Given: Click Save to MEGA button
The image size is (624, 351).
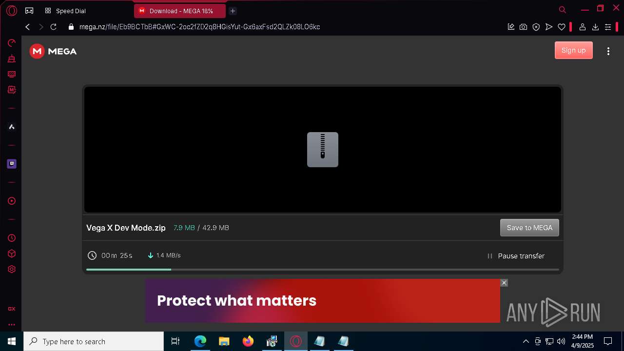Looking at the screenshot, I should pyautogui.click(x=529, y=228).
